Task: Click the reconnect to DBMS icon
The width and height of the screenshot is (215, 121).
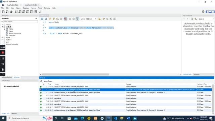Action: [x=40, y=12]
